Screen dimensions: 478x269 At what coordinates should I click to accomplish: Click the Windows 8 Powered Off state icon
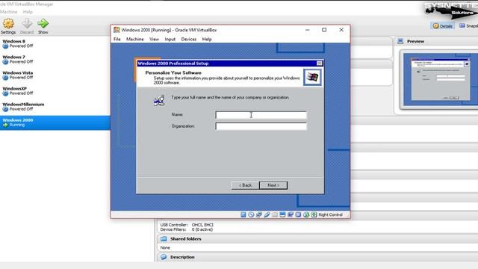(x=5, y=46)
